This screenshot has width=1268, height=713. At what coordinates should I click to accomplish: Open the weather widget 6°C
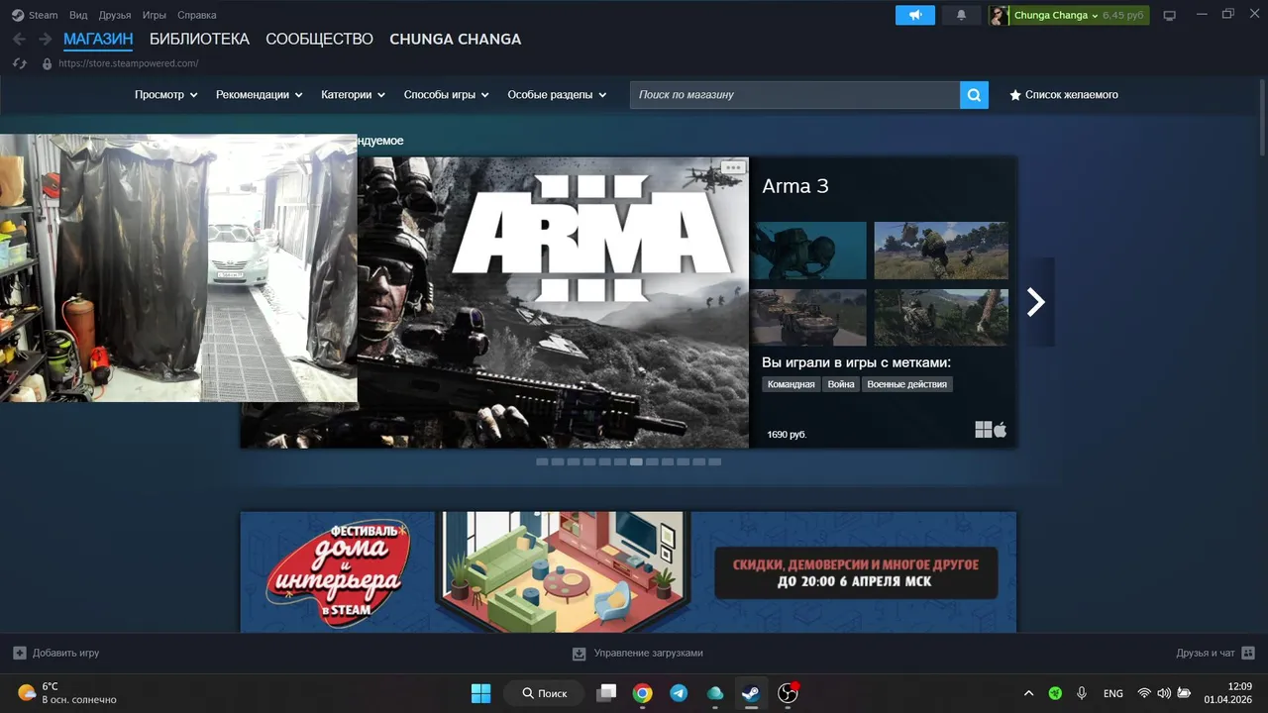[x=67, y=693]
